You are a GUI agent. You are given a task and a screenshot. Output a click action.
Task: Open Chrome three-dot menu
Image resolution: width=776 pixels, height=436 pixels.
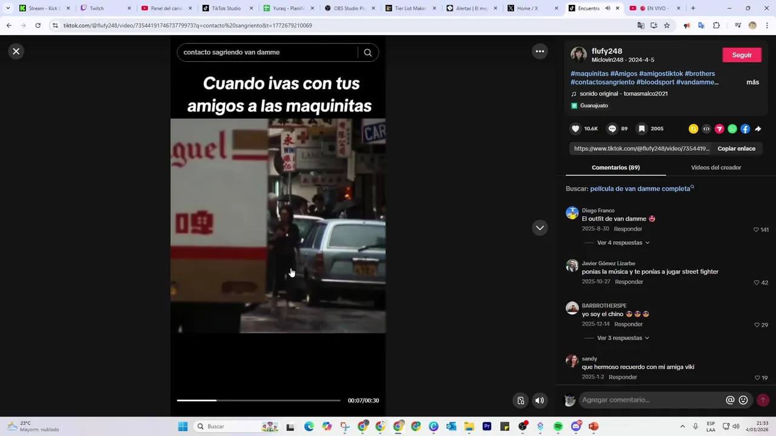coord(767,25)
